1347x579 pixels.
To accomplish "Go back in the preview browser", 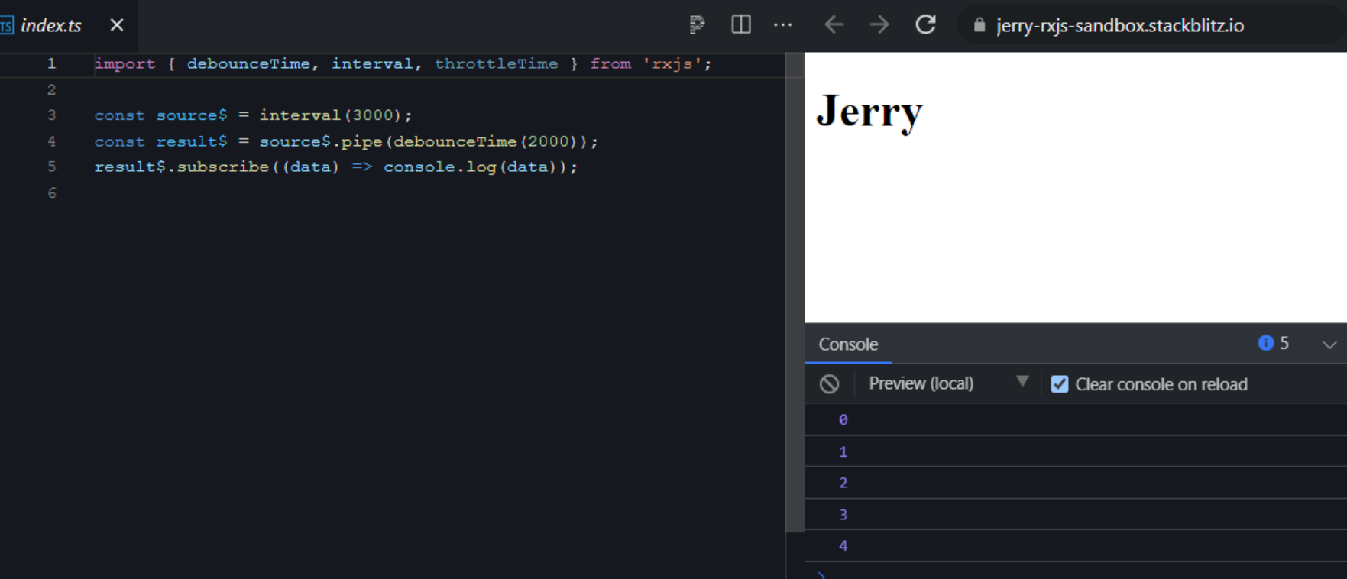I will click(834, 25).
